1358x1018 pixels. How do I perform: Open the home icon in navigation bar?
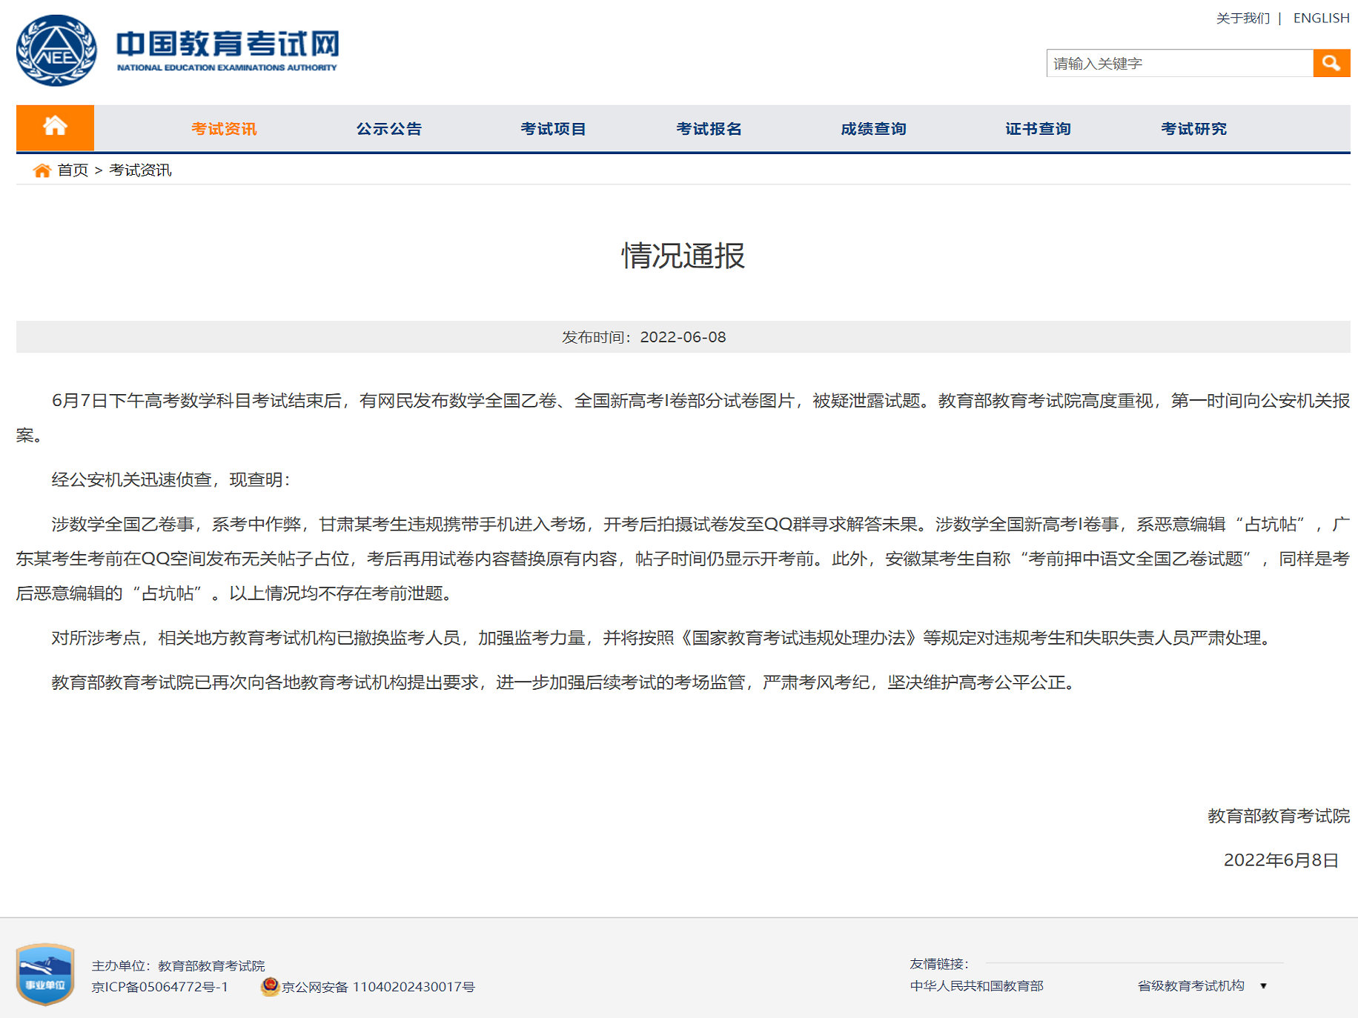(55, 127)
